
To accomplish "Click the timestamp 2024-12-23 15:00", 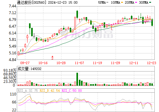I will click(x=63, y=2).
